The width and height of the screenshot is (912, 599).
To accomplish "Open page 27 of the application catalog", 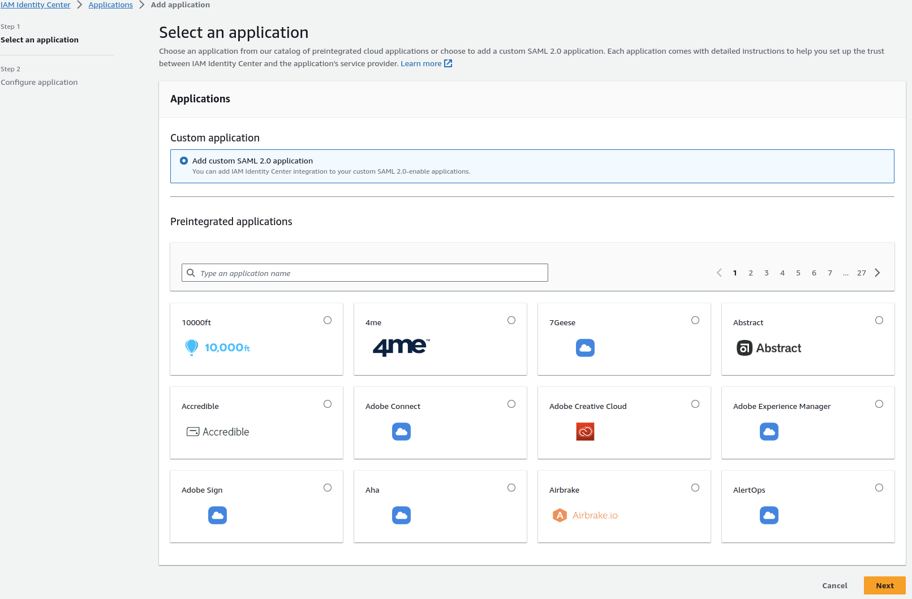I will (x=861, y=273).
